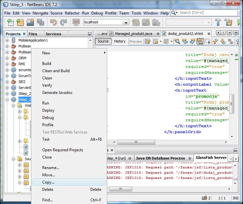Click the Find Selection magnifier in editor toolbar
243x204 pixels.
(x=177, y=41)
